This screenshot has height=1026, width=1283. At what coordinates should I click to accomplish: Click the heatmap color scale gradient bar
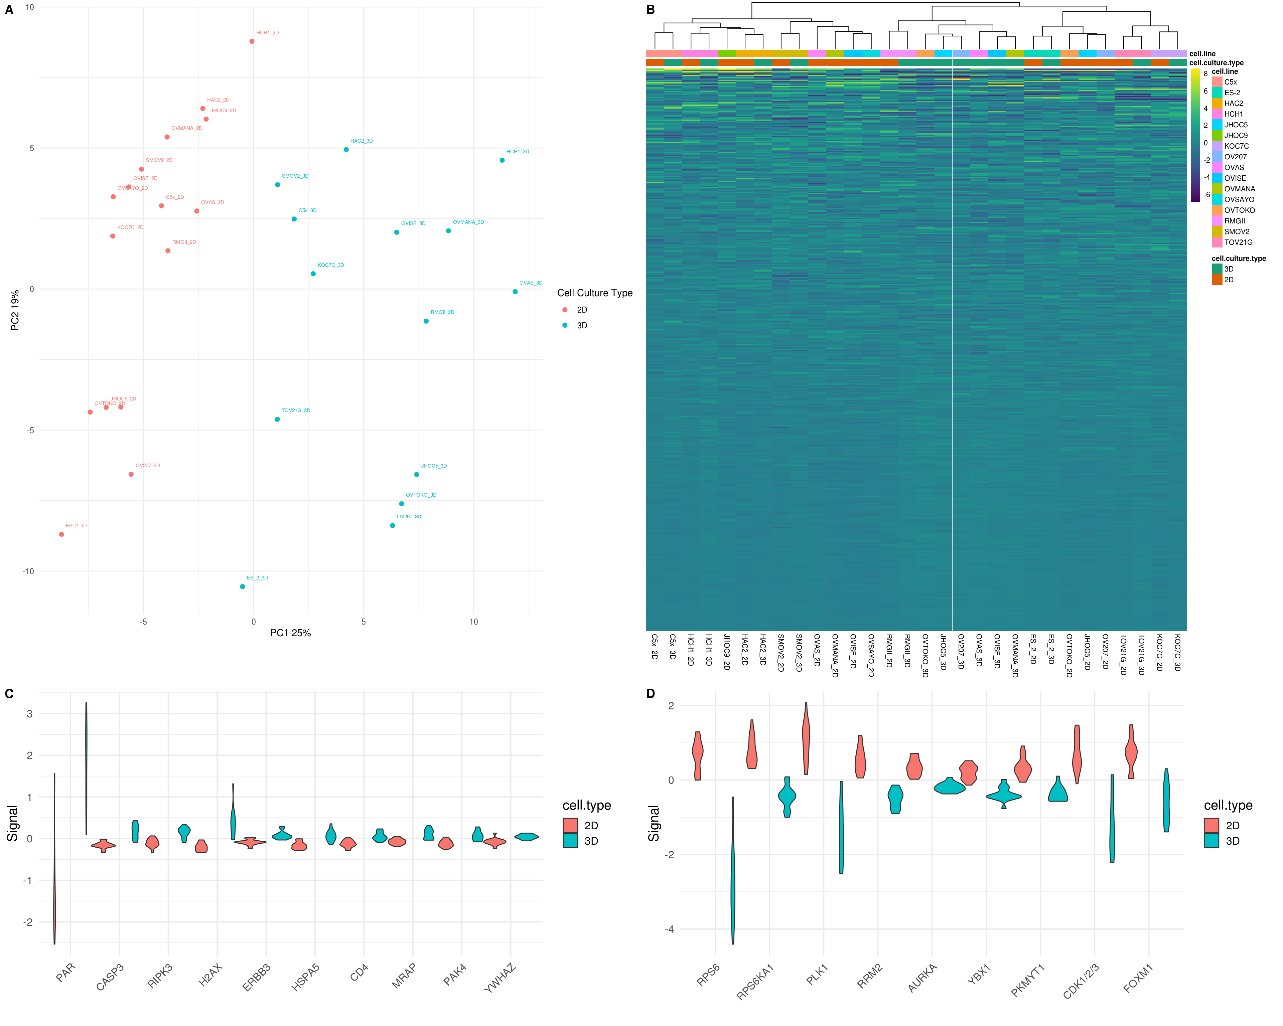[1195, 136]
